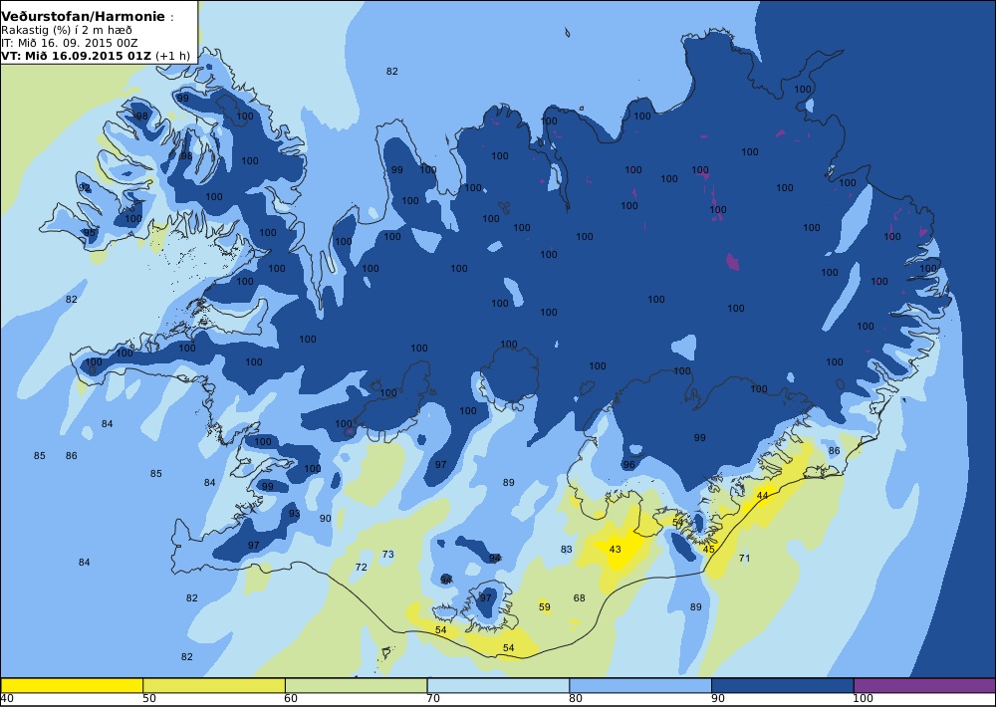Select the 'IT: Mið 16. 09. 2015 00Z' line

[69, 43]
